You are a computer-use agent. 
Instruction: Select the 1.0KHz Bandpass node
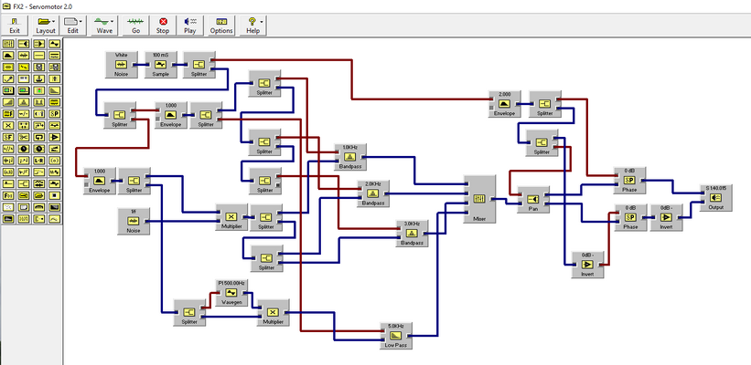coord(350,157)
